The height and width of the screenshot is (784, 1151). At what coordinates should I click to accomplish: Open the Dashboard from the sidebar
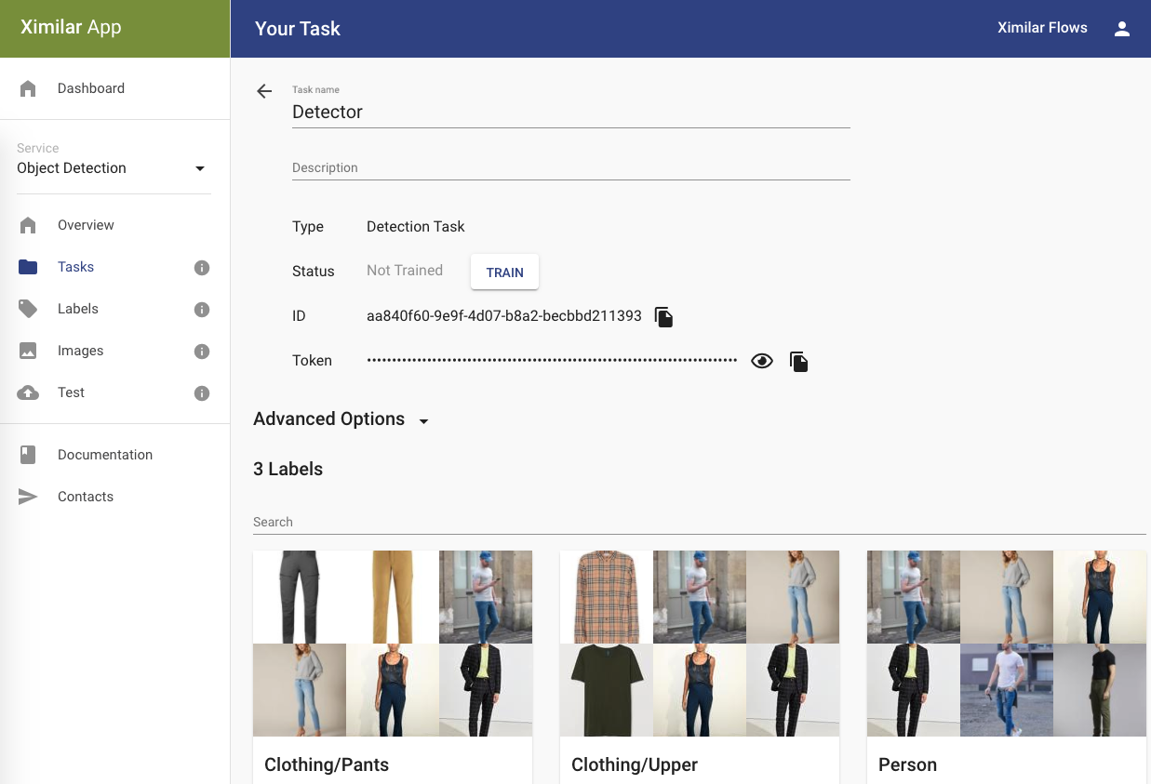pos(90,88)
